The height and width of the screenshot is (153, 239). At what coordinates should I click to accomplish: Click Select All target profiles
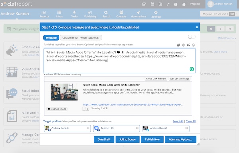pos(178,121)
